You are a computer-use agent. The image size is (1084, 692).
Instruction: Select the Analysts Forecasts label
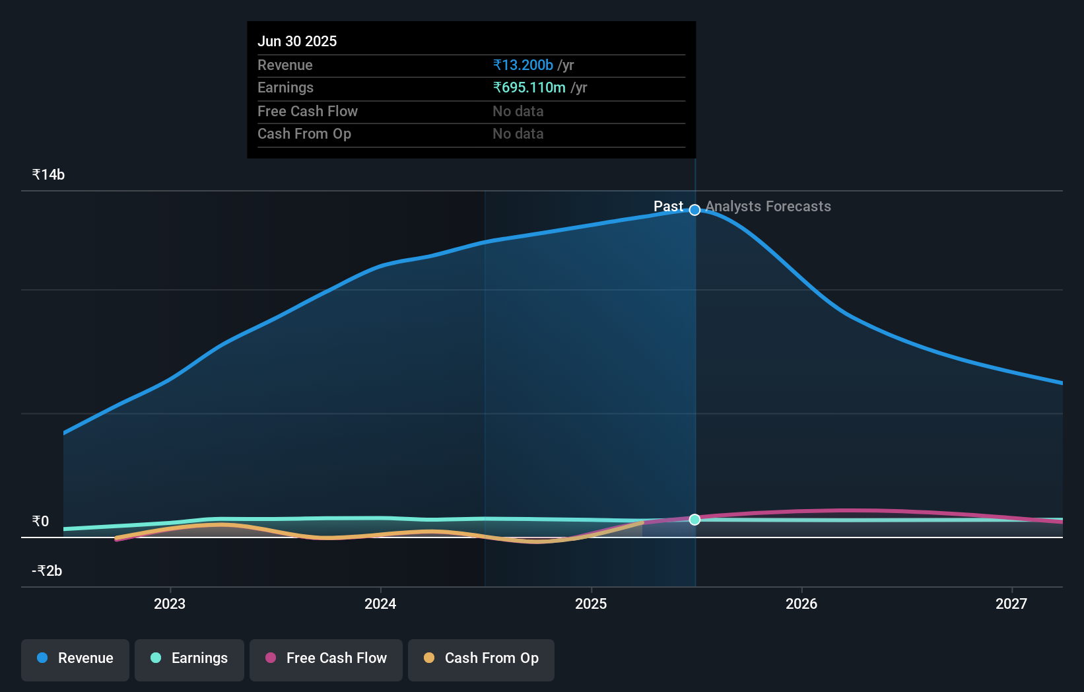[767, 206]
